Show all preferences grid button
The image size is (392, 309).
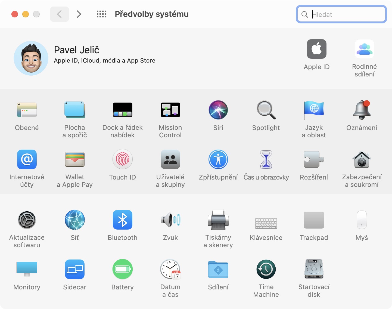102,14
